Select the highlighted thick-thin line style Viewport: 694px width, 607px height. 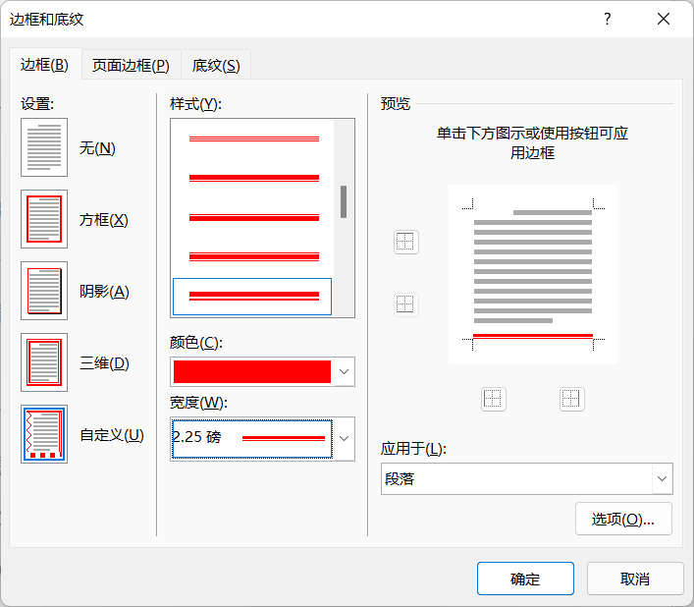(x=252, y=297)
